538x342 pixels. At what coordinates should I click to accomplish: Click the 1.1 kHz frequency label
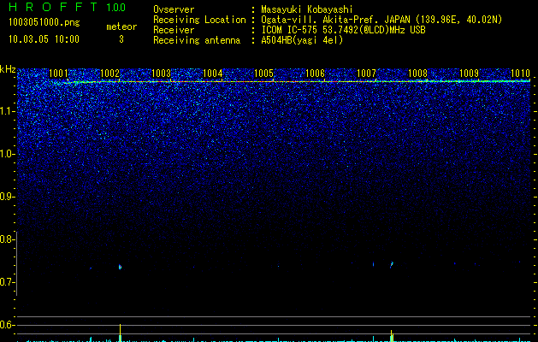[x=6, y=111]
